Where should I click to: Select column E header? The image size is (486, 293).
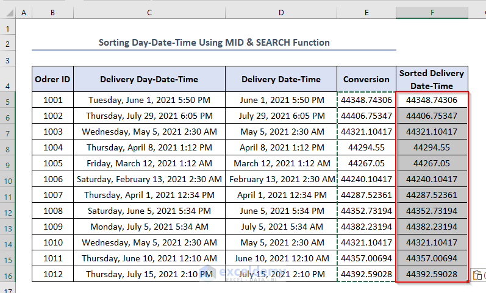click(x=366, y=12)
